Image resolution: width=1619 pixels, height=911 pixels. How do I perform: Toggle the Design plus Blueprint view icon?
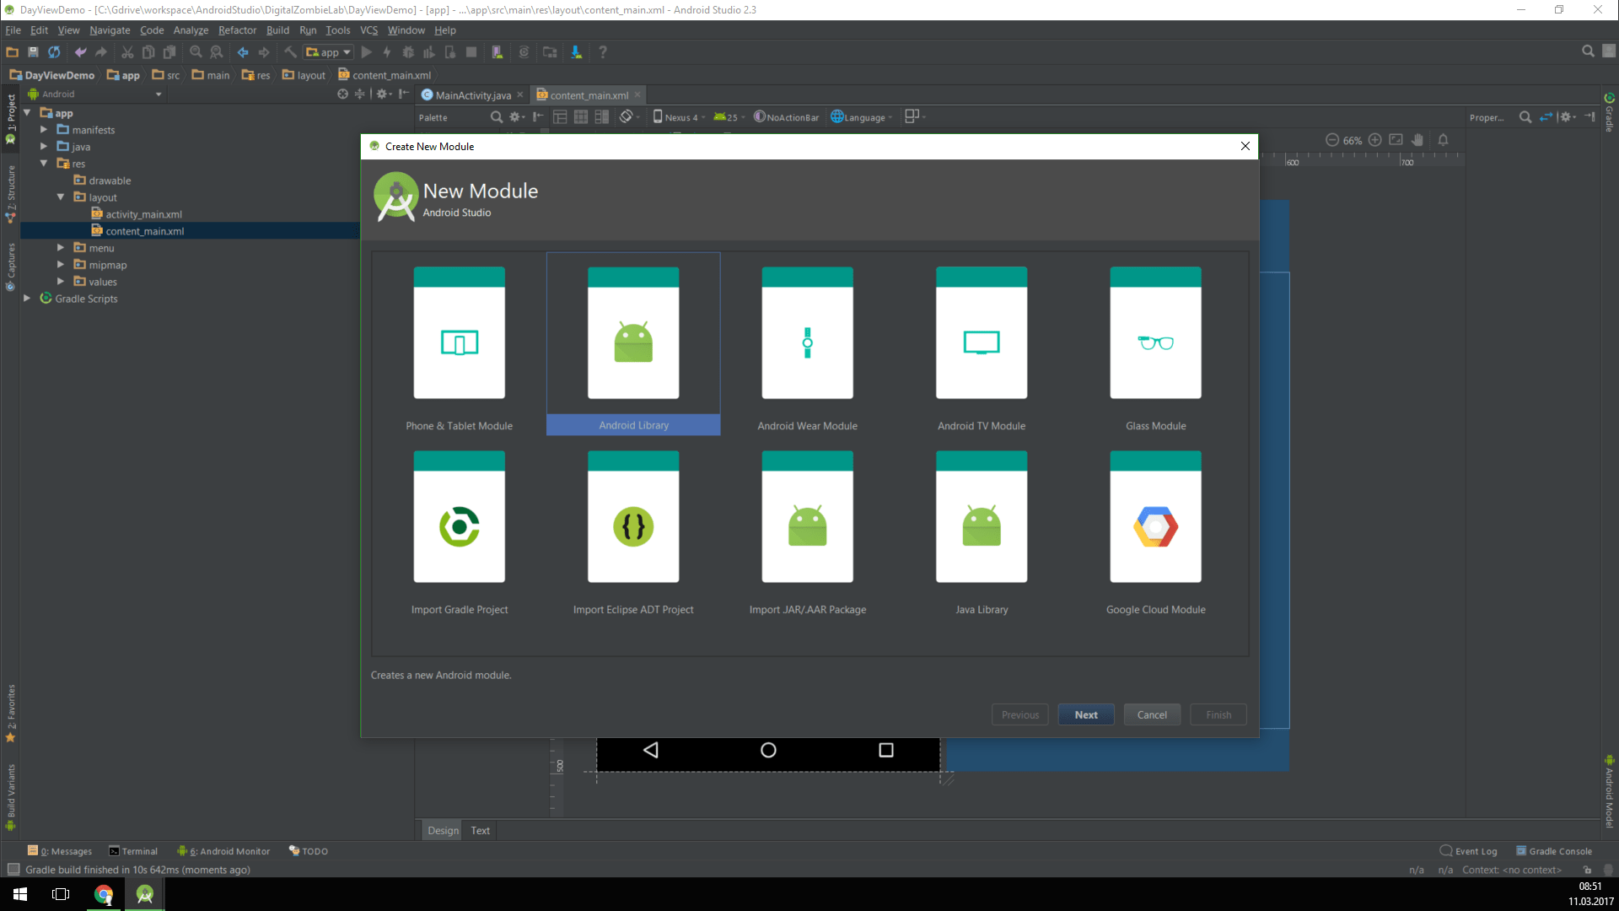(602, 117)
